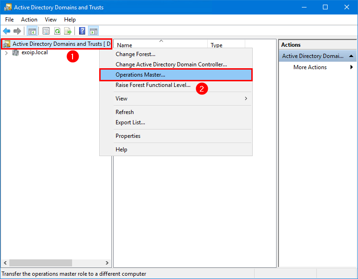Maximize the Domains and Trusts window
Image resolution: width=358 pixels, height=279 pixels.
[x=325, y=7]
